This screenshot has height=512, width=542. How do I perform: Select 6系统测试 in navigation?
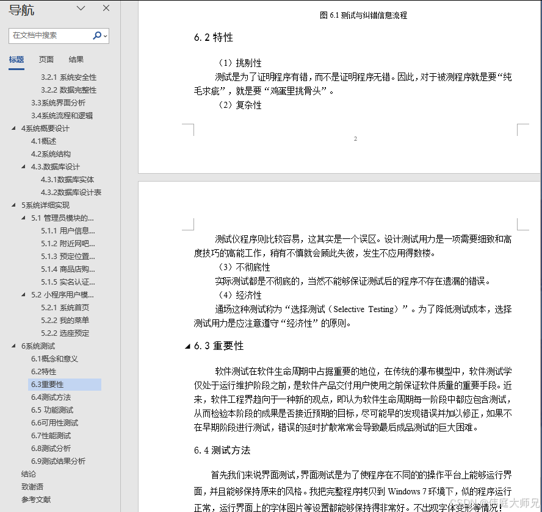pyautogui.click(x=38, y=346)
